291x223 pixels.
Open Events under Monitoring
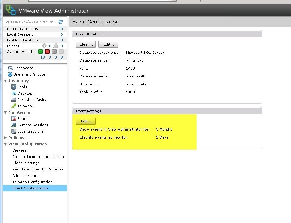(23, 119)
